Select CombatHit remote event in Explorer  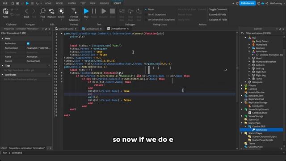tap(258, 106)
